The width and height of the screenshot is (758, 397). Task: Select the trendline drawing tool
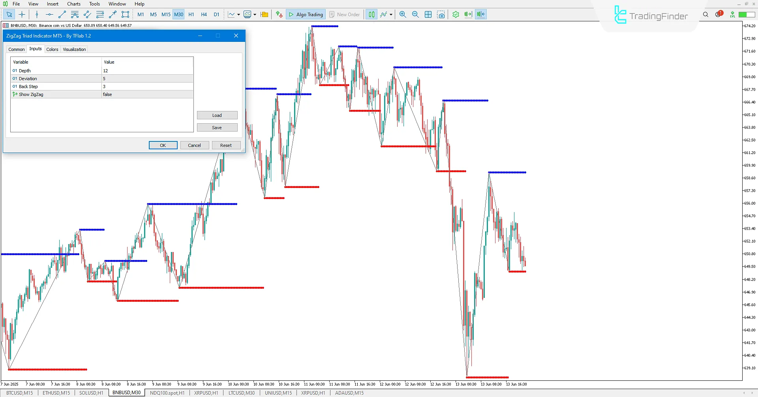(62, 14)
